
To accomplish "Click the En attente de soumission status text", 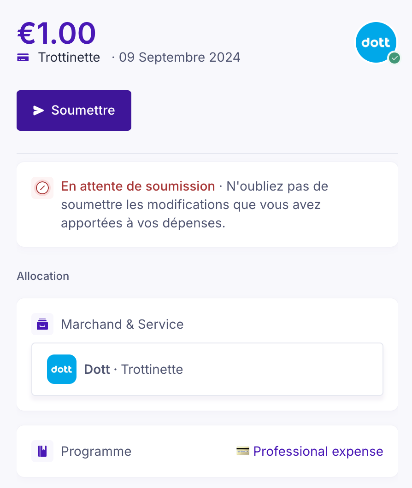I will (138, 186).
